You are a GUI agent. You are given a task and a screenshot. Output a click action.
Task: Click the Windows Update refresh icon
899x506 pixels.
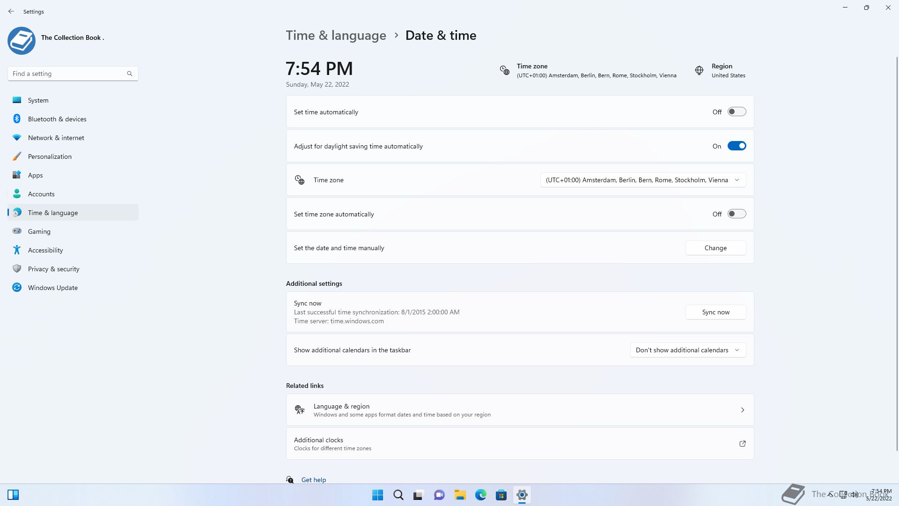point(17,287)
